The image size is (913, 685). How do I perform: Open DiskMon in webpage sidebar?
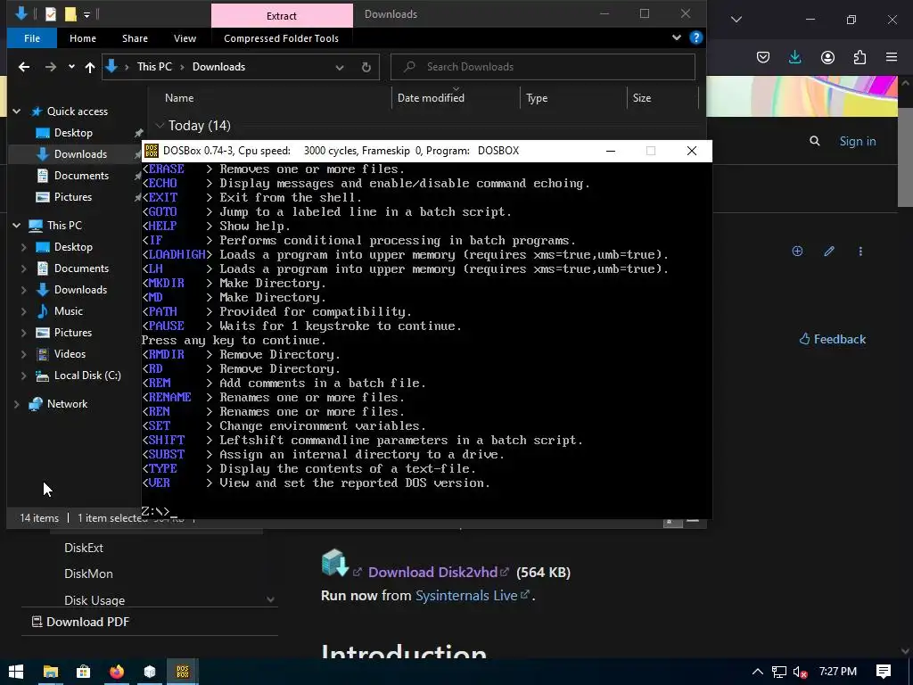coord(88,574)
